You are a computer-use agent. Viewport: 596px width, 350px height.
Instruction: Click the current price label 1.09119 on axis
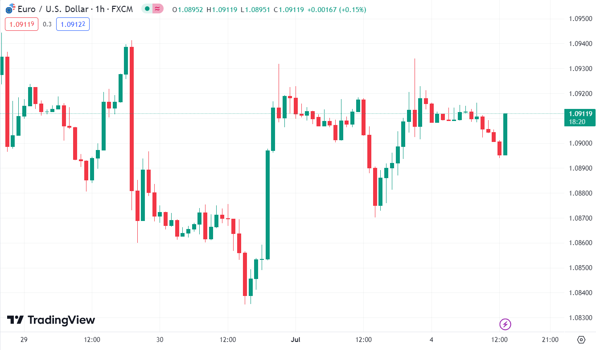pos(580,113)
